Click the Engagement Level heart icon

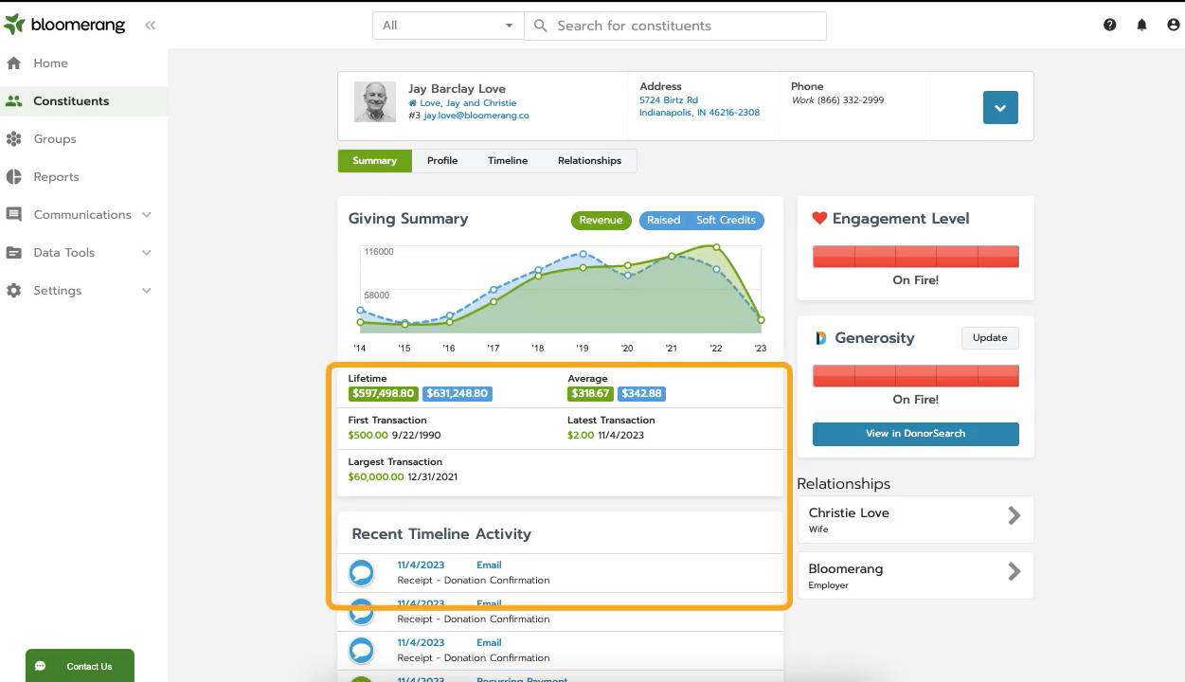819,219
